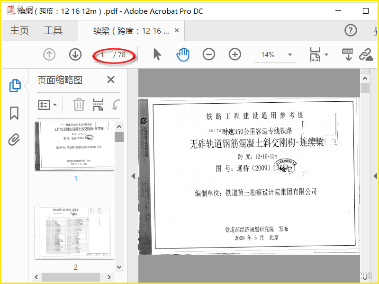Click thumbnail panel left scroll arrow
379x284 pixels.
[36, 277]
